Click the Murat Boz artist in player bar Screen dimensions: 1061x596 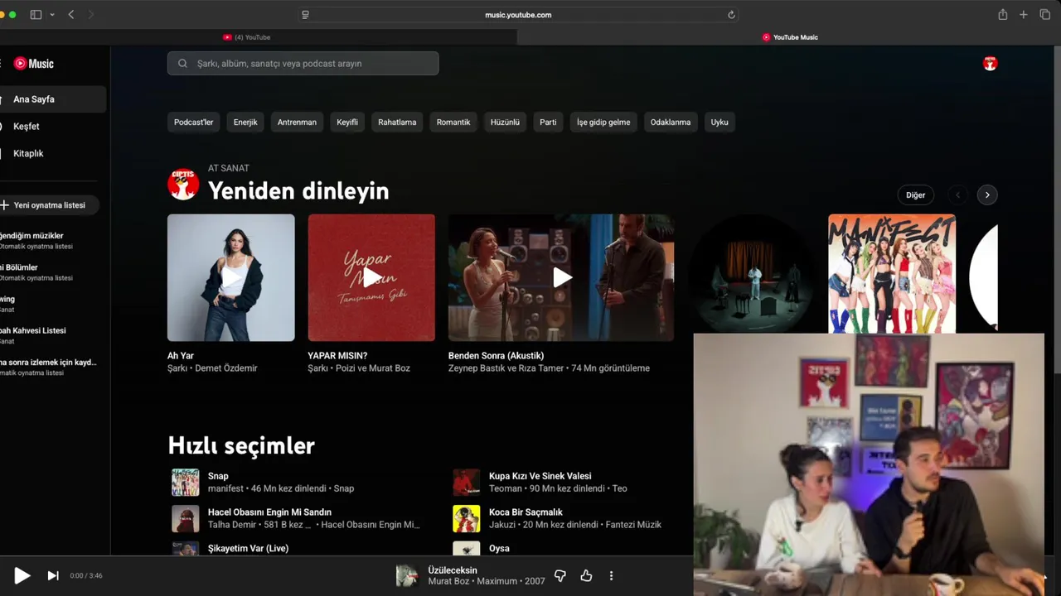coord(448,581)
